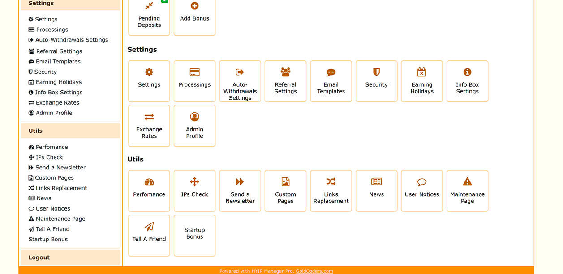
Task: Open the IPs Check tile
Action: click(x=194, y=191)
